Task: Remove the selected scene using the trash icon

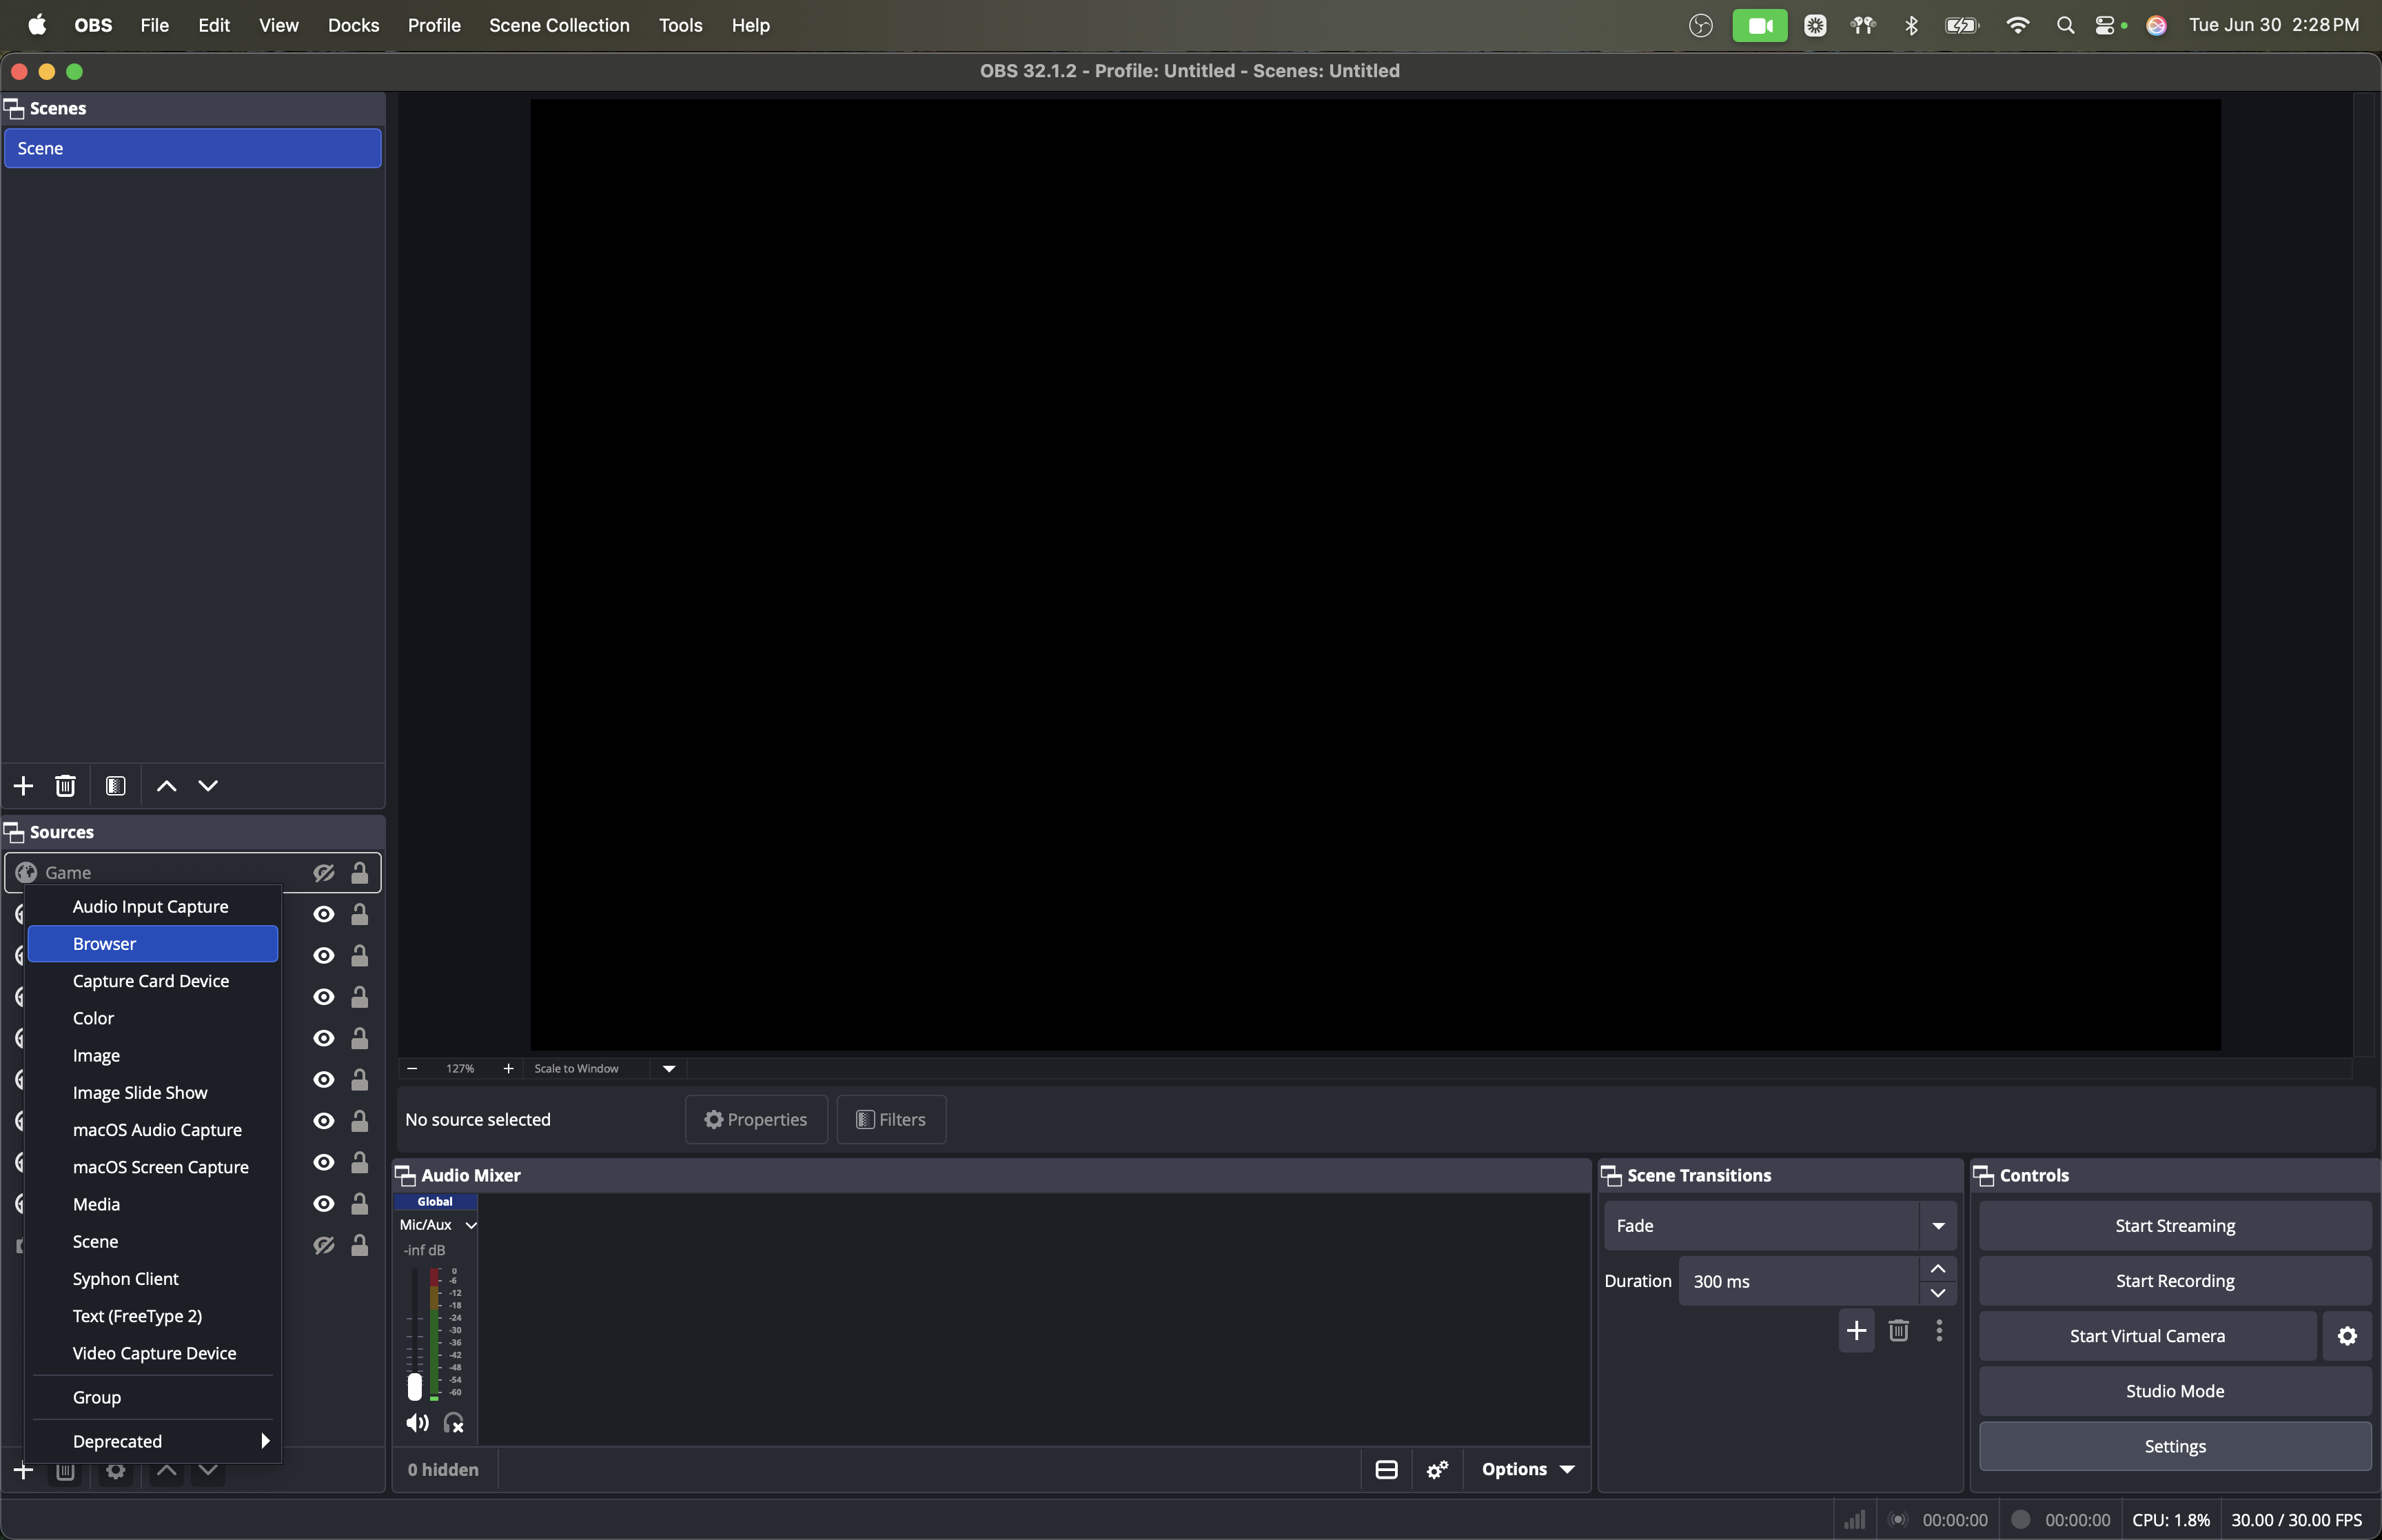Action: 65,786
